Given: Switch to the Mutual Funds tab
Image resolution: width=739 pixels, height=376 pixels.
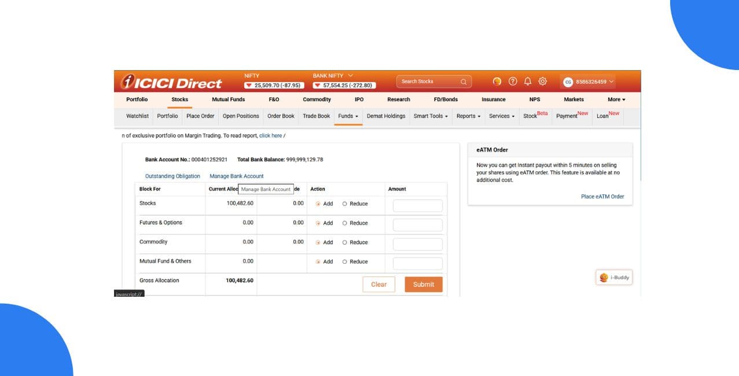Looking at the screenshot, I should pyautogui.click(x=229, y=99).
